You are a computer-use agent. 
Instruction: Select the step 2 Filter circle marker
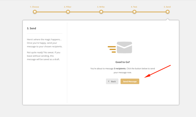point(68,12)
